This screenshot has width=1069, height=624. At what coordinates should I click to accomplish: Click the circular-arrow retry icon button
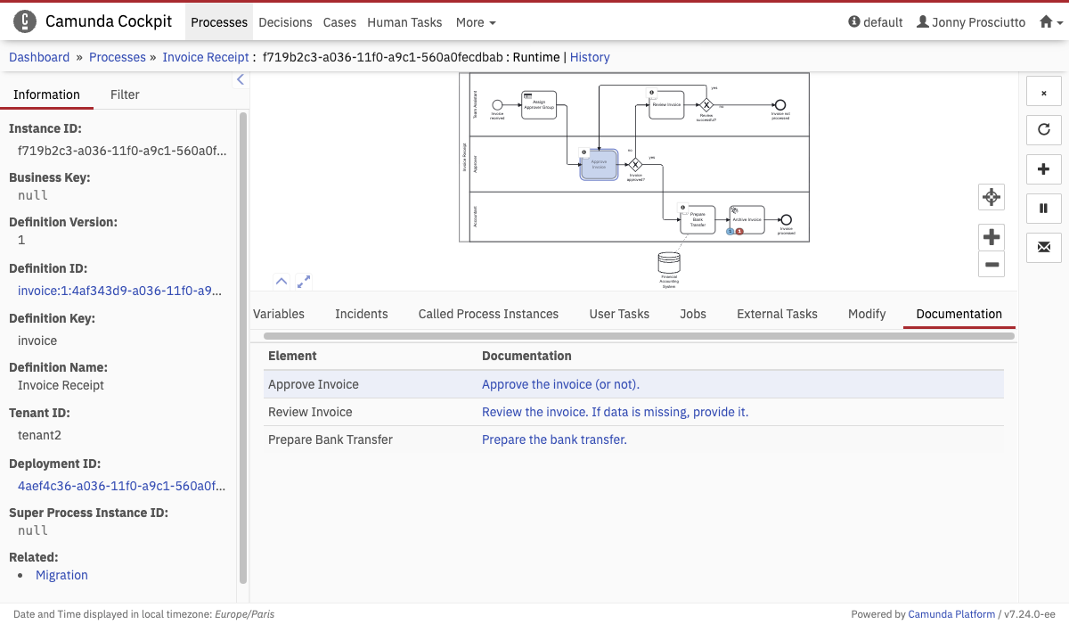pyautogui.click(x=1043, y=130)
